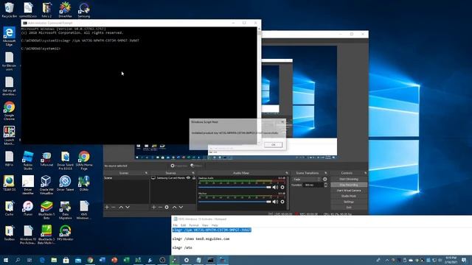Show hidden system tray icons chevron

click(x=387, y=260)
